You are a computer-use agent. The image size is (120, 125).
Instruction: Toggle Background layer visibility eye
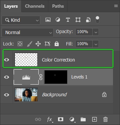point(7,95)
